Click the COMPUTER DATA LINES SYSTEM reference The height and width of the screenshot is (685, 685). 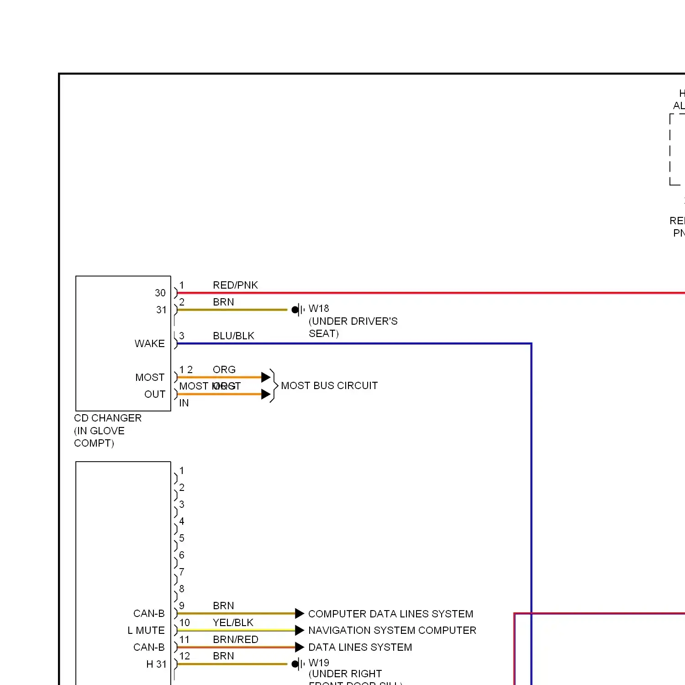click(391, 614)
